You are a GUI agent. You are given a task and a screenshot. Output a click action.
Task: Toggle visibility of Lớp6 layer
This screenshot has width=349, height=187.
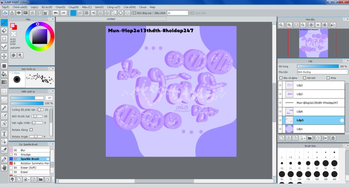pos(280,111)
